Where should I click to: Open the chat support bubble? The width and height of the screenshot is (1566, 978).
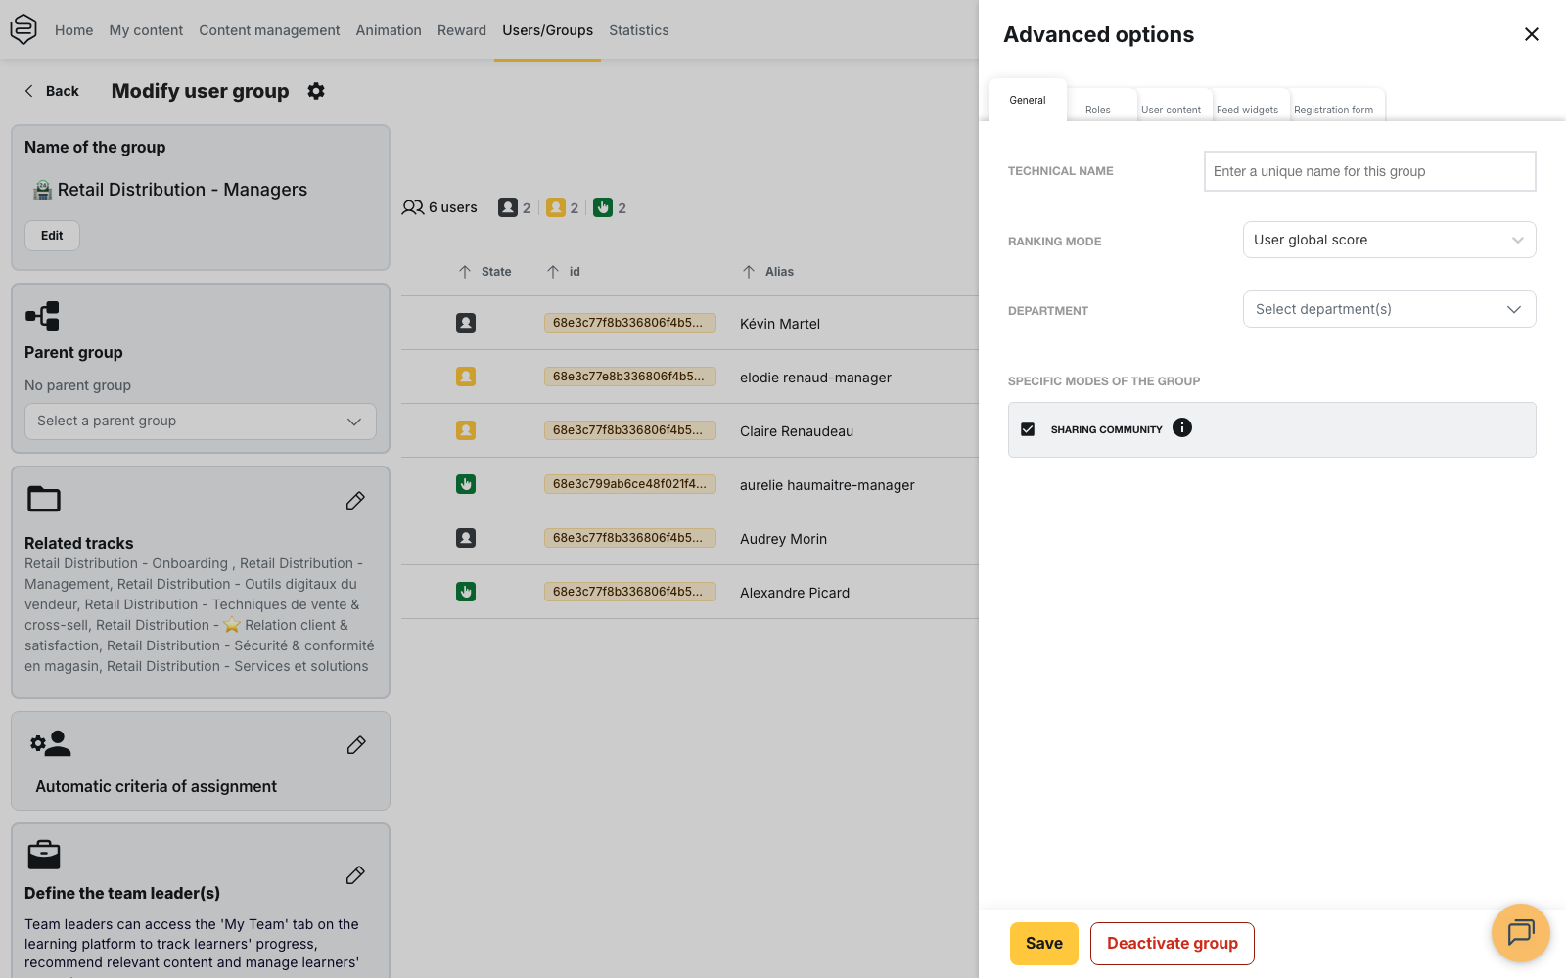click(x=1521, y=933)
